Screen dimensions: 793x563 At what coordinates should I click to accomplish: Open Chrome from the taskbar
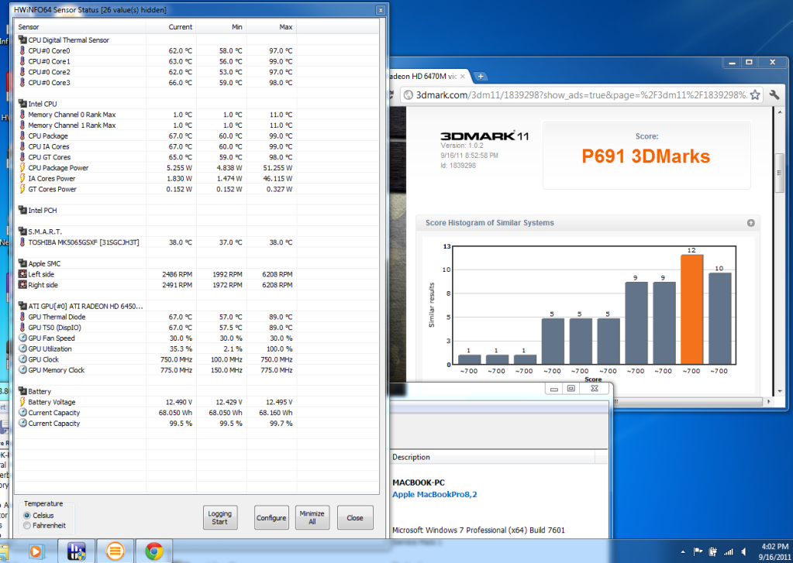pyautogui.click(x=153, y=551)
